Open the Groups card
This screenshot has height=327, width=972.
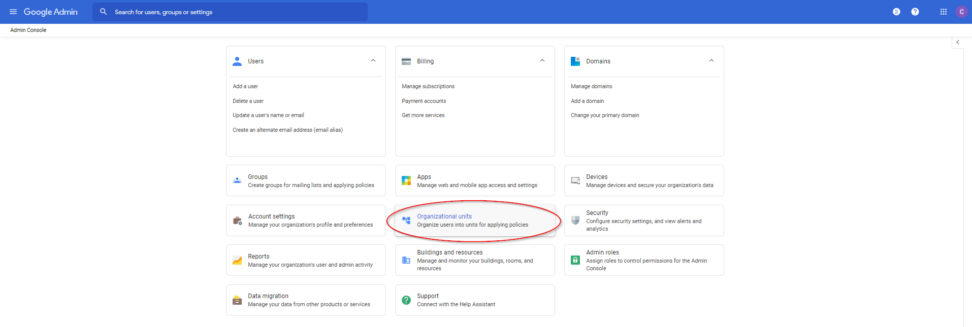tap(306, 180)
